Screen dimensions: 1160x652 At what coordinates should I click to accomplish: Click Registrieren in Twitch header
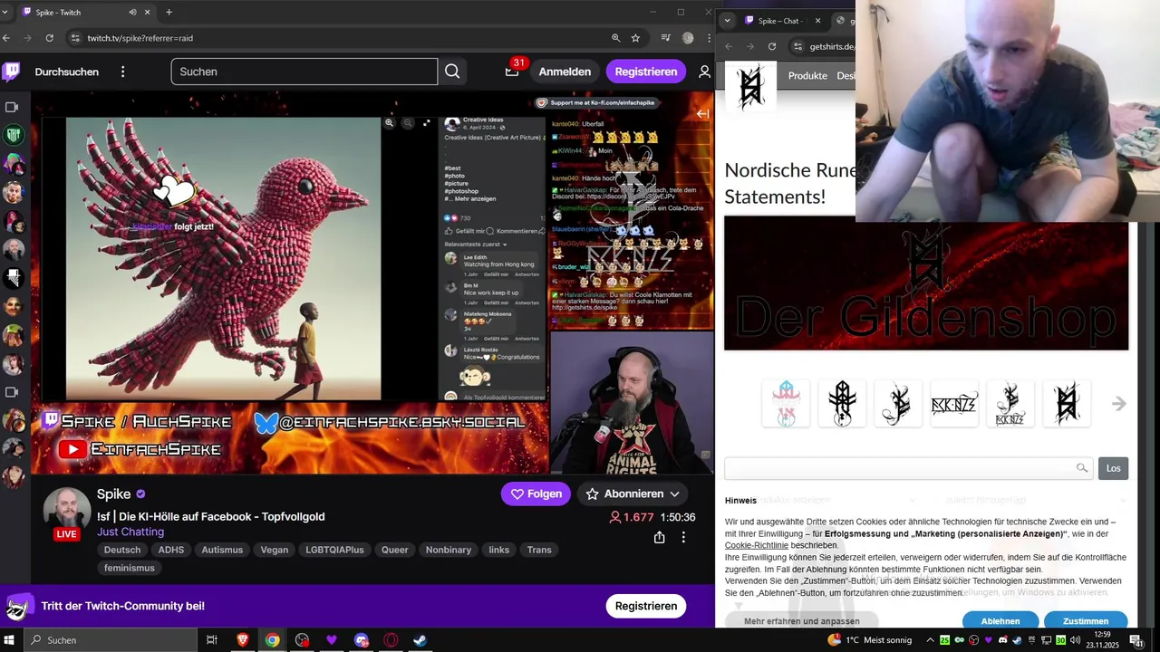[646, 72]
